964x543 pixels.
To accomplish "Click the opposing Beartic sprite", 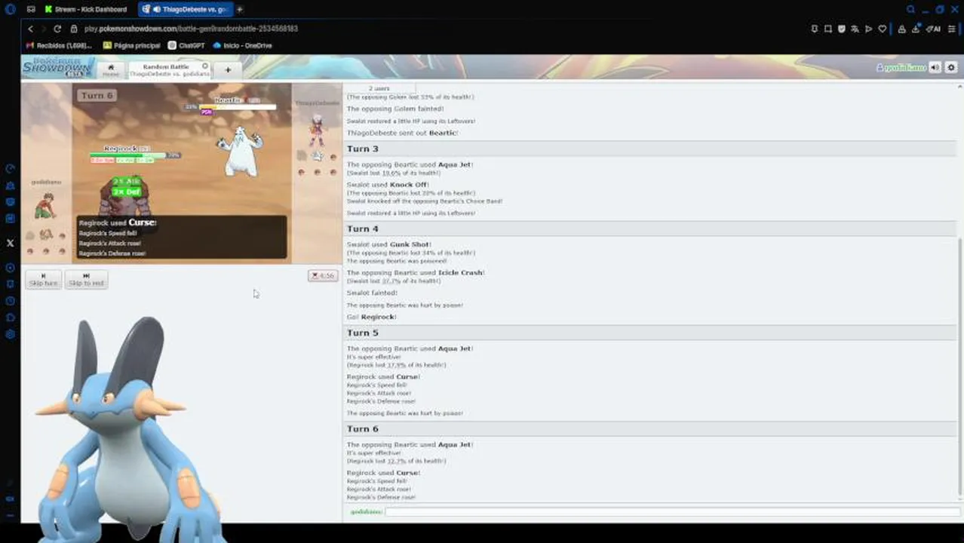I will tap(241, 151).
